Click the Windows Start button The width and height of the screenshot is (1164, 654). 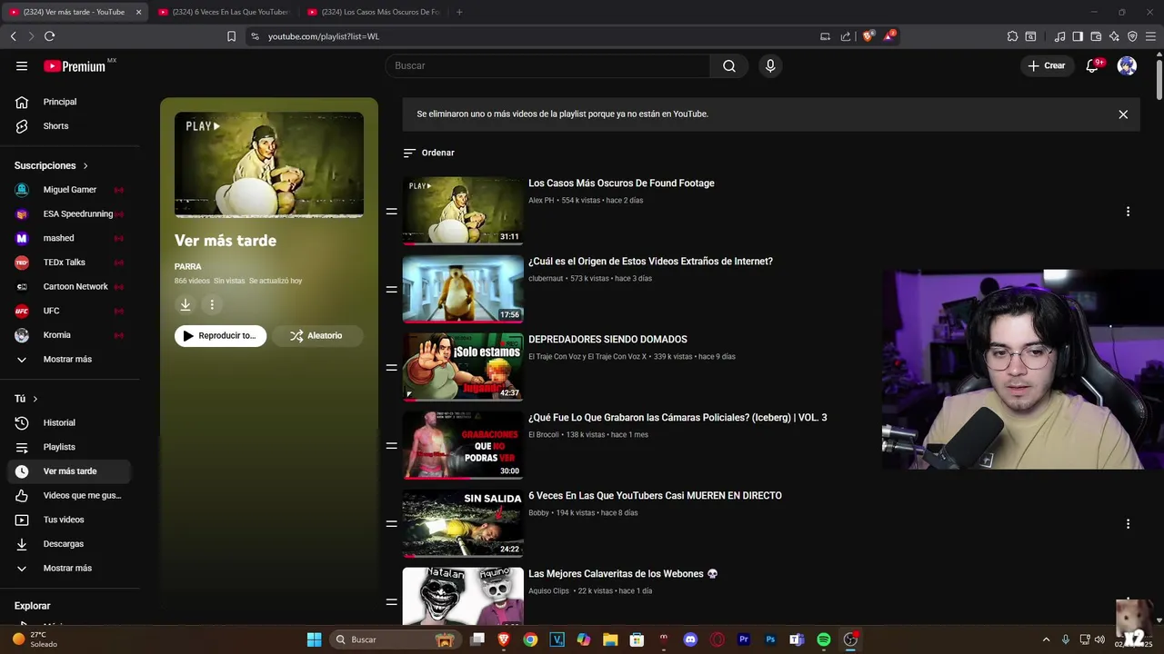tap(314, 639)
